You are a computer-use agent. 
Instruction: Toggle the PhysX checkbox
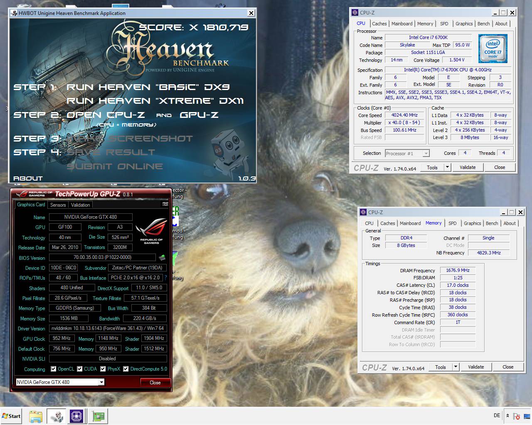click(x=103, y=369)
